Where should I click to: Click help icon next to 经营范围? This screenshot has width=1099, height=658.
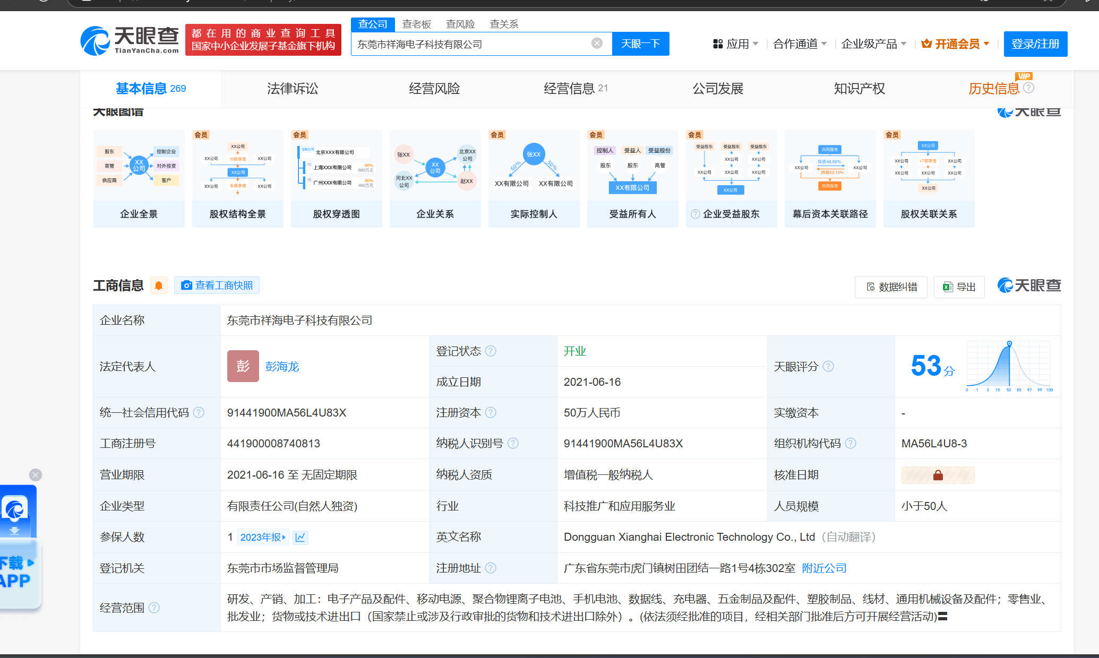coord(154,608)
